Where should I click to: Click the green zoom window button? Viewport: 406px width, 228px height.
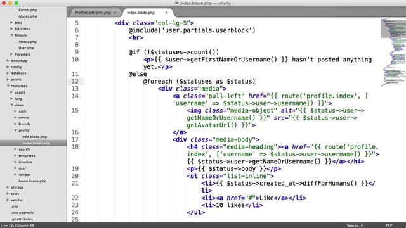(16, 3)
